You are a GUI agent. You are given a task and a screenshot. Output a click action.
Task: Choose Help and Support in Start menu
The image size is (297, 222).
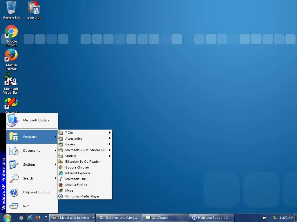(32, 192)
